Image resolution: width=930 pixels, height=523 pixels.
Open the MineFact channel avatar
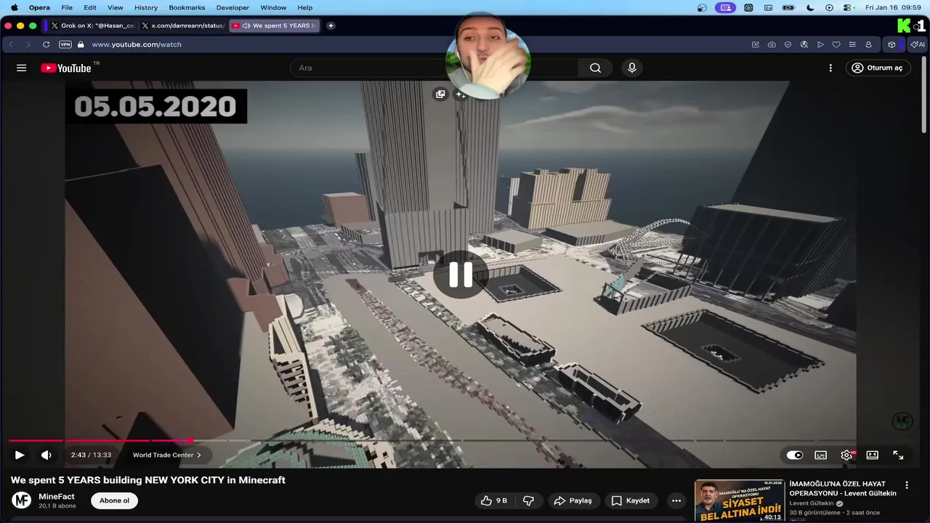click(23, 500)
